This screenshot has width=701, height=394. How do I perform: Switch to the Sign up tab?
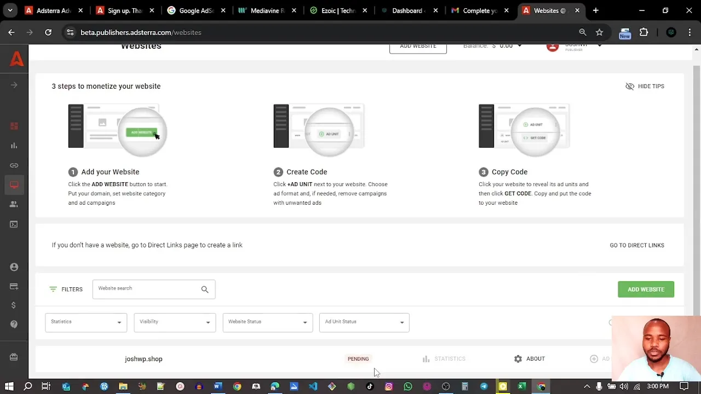pos(126,10)
